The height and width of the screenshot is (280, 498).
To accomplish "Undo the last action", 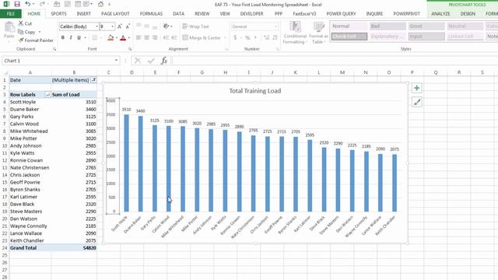I will point(28,4).
